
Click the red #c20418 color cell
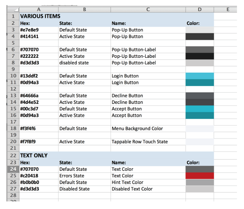pos(200,176)
